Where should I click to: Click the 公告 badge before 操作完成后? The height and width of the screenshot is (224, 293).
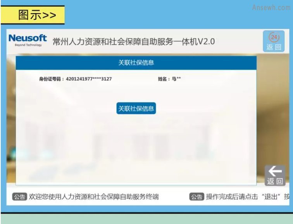coord(196,197)
